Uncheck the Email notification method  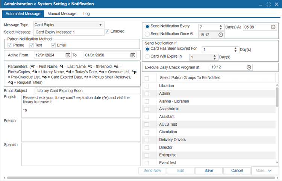tap(53, 45)
